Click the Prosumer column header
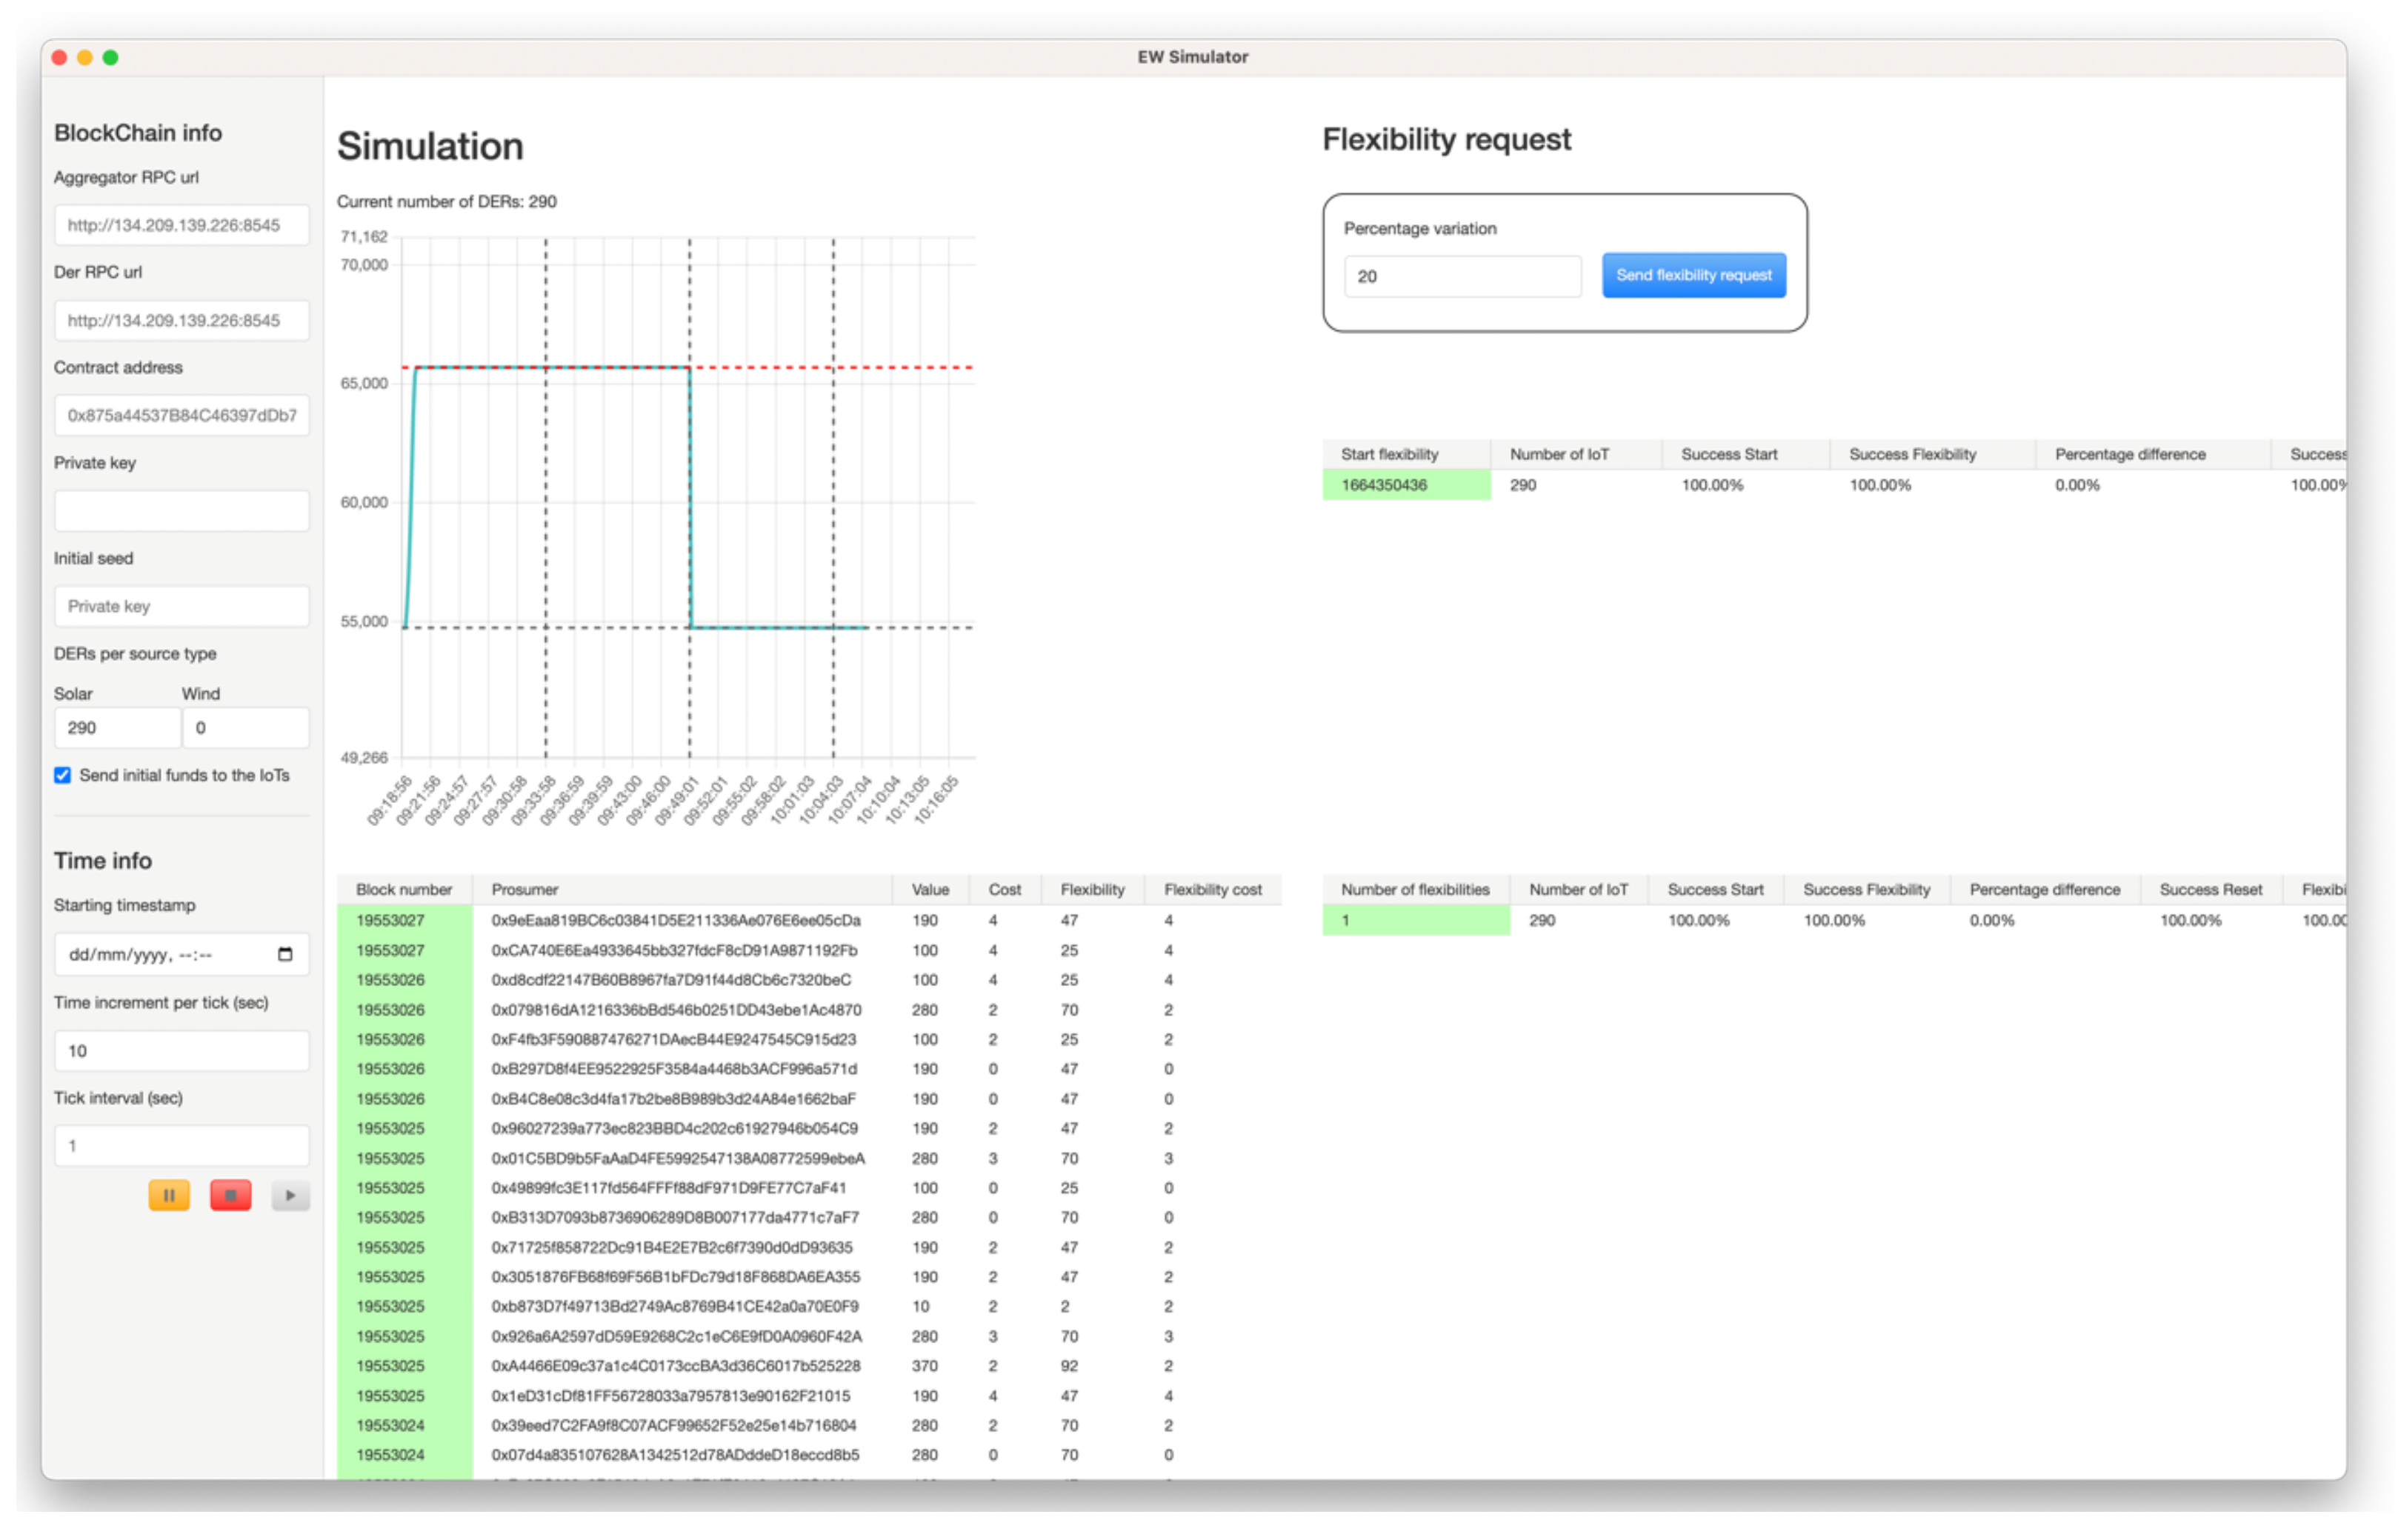This screenshot has height=1540, width=2398. click(525, 889)
